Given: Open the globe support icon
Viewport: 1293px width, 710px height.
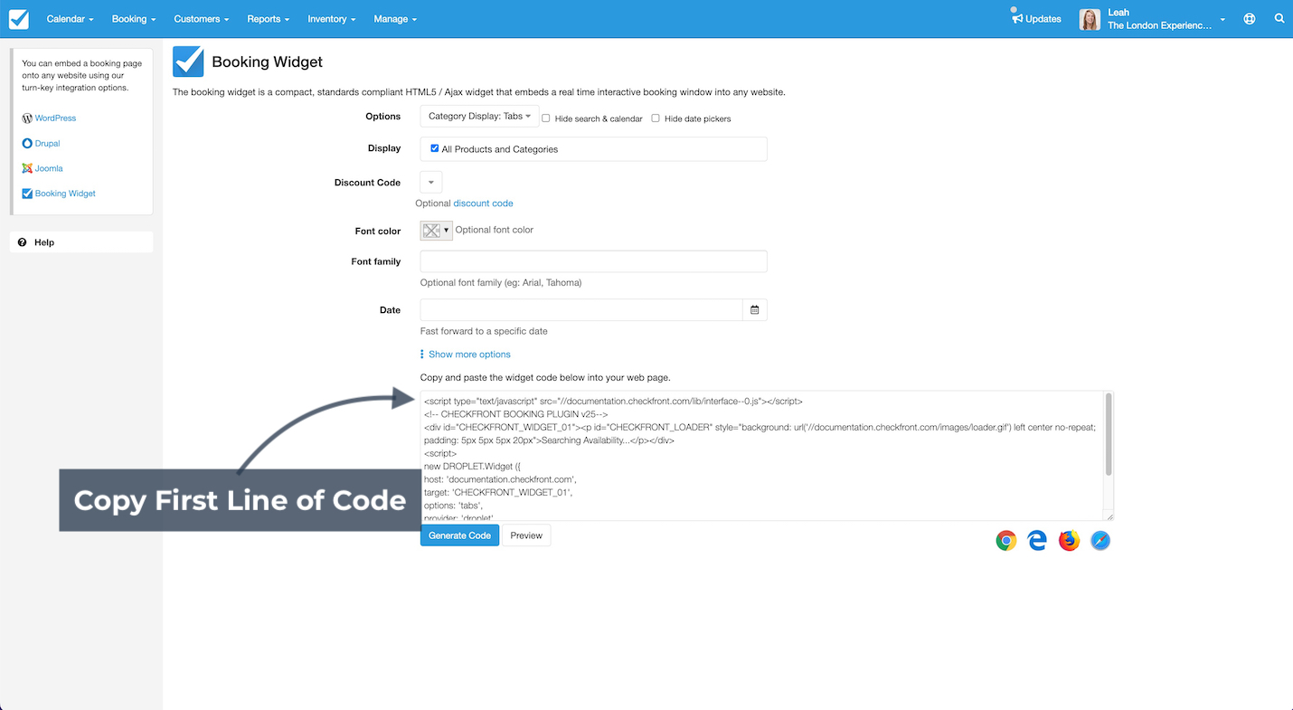Looking at the screenshot, I should (1250, 19).
